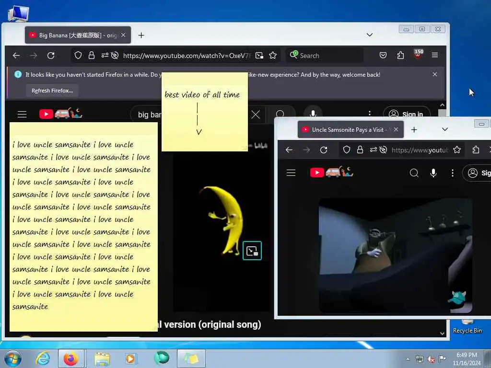
Task: Click autoplay blocked icon in Big Banana address bar
Action: click(x=115, y=56)
